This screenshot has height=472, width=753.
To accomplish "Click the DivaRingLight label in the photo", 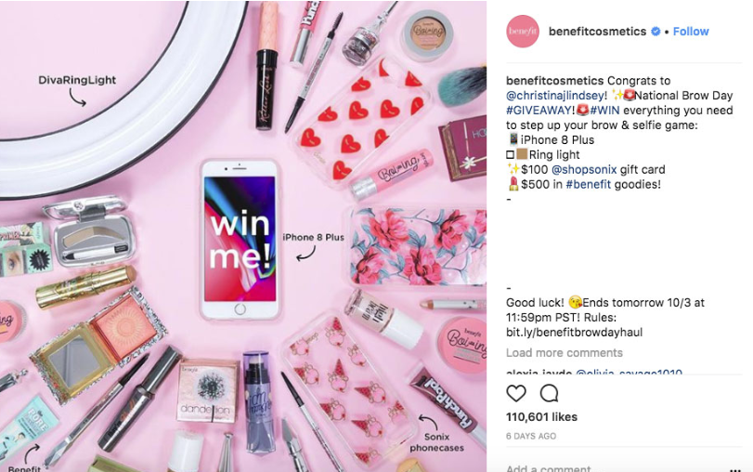I will (x=77, y=80).
